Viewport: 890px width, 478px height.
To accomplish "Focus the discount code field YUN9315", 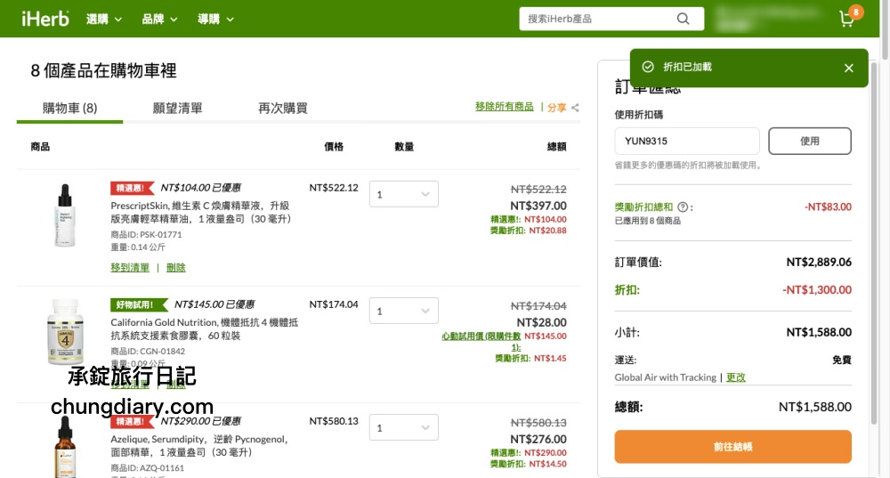I will [x=687, y=141].
